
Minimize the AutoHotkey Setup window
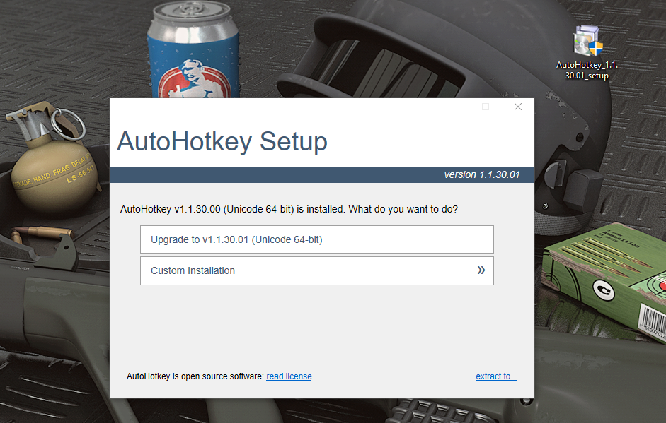tap(454, 107)
